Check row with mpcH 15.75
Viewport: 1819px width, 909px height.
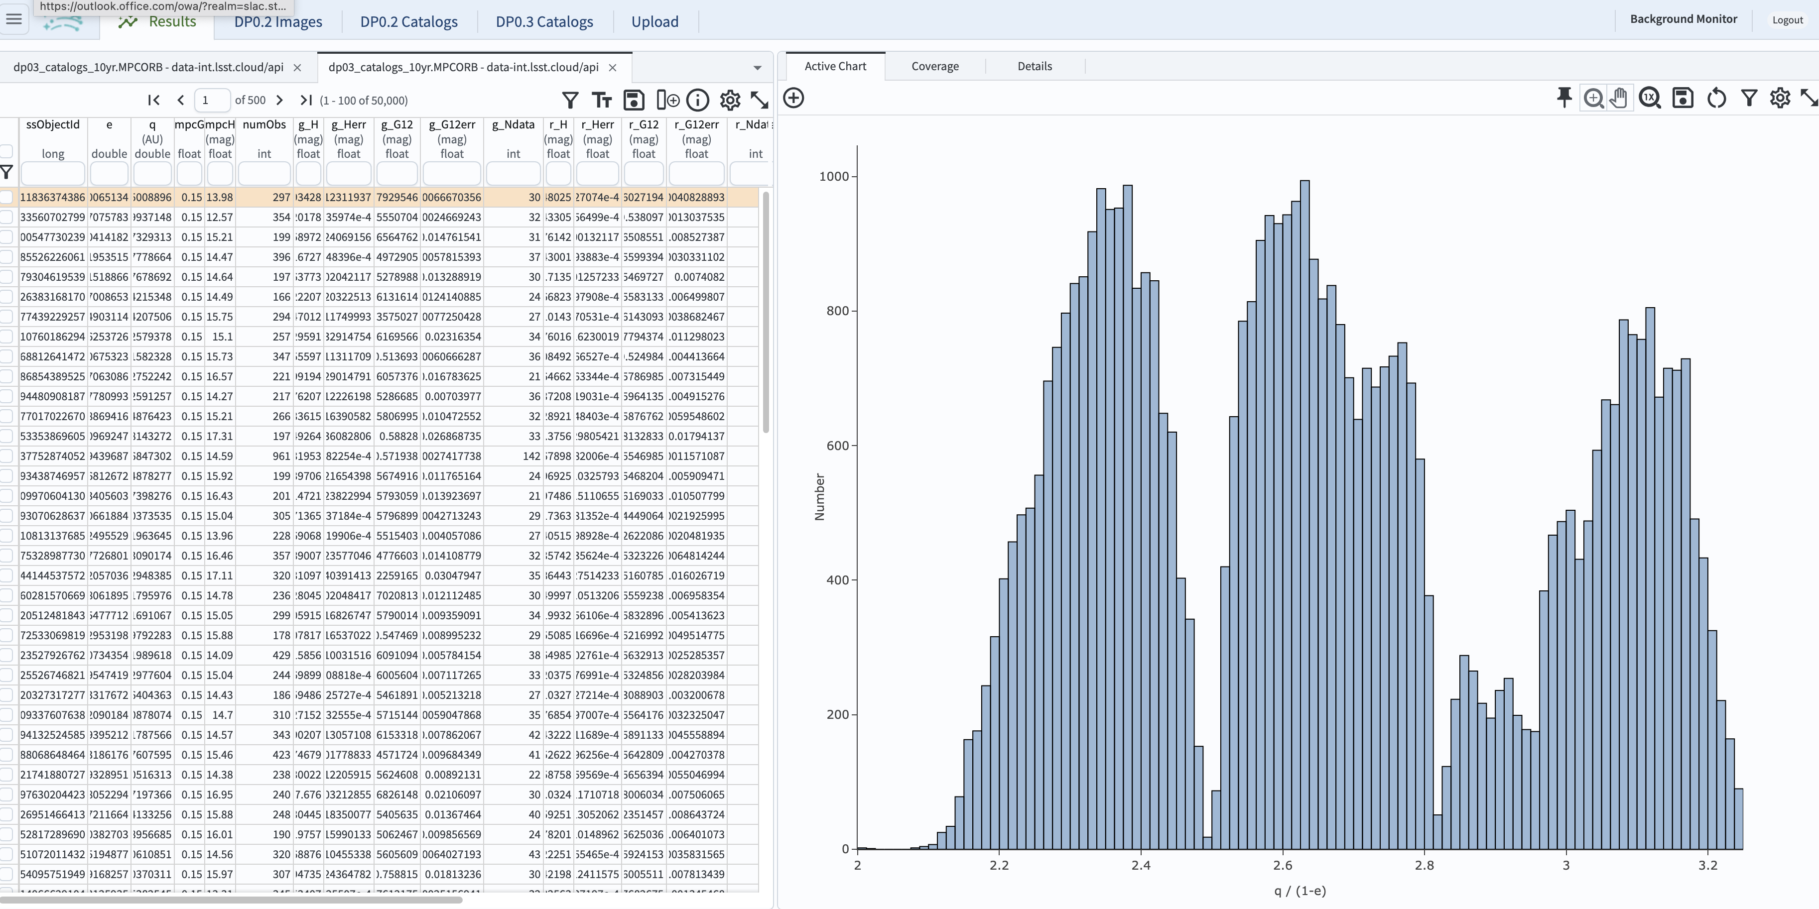(x=6, y=317)
